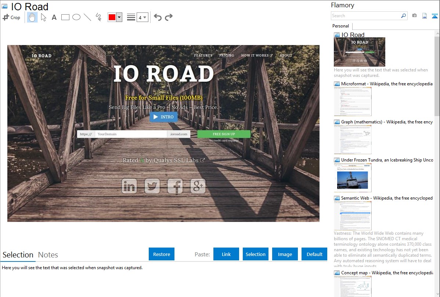Select the rectangle drawing tool

(x=65, y=17)
